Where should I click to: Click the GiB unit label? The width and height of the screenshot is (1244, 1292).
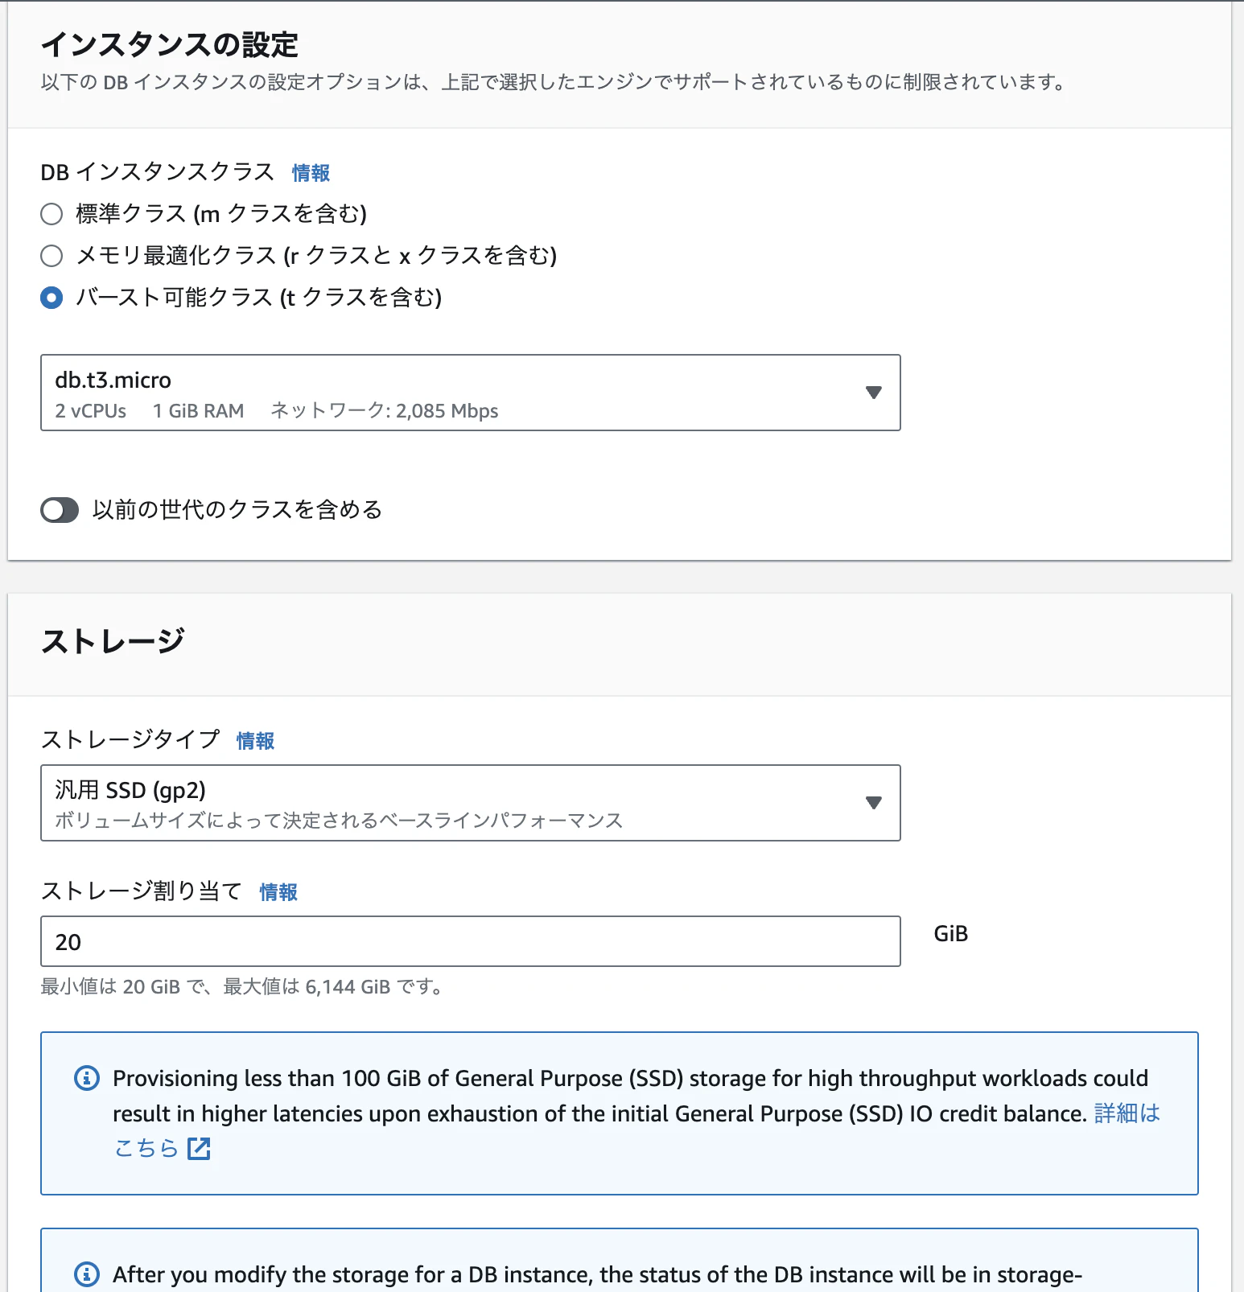coord(950,934)
